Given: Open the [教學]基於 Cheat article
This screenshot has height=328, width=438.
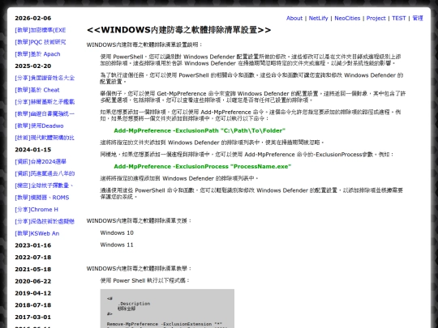Looking at the screenshot, I should (37, 90).
